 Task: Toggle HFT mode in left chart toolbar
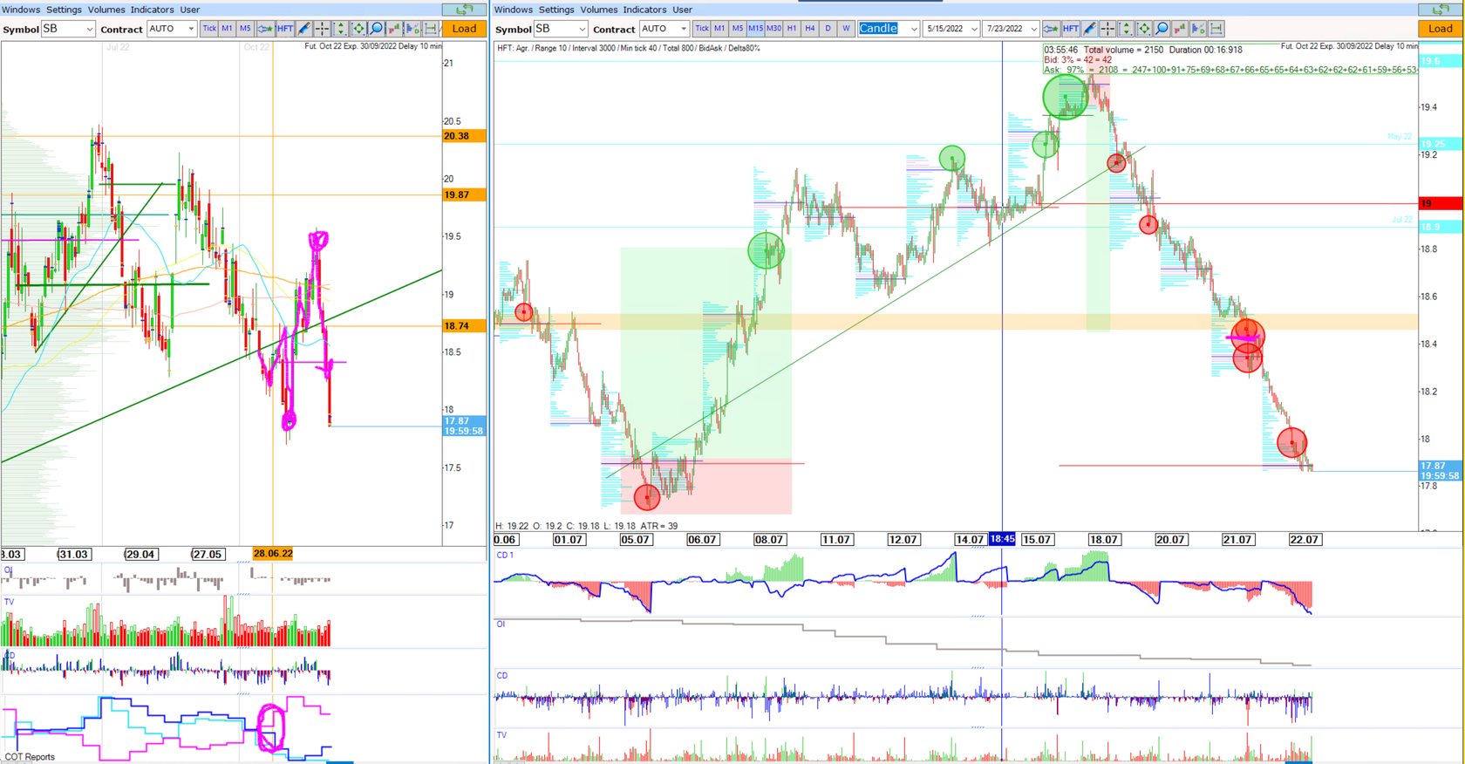click(x=285, y=29)
